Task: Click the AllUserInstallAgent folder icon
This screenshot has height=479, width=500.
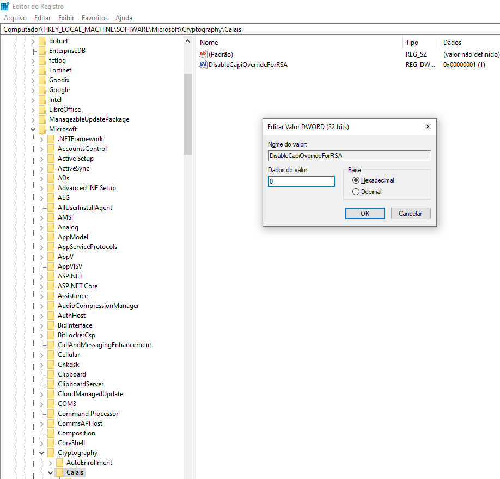Action: point(51,208)
